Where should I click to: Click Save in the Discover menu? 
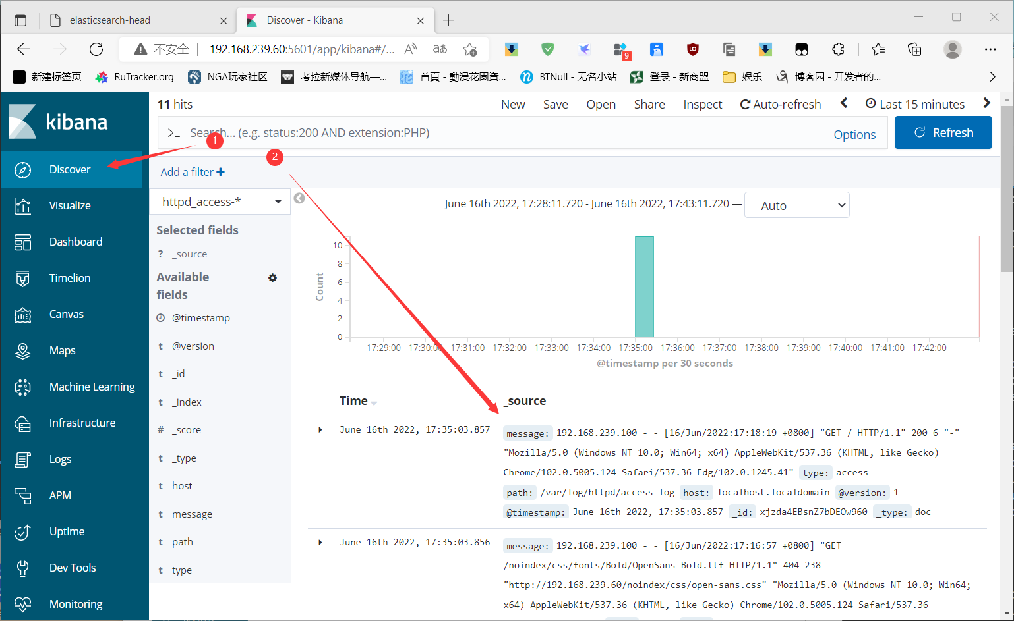tap(556, 104)
